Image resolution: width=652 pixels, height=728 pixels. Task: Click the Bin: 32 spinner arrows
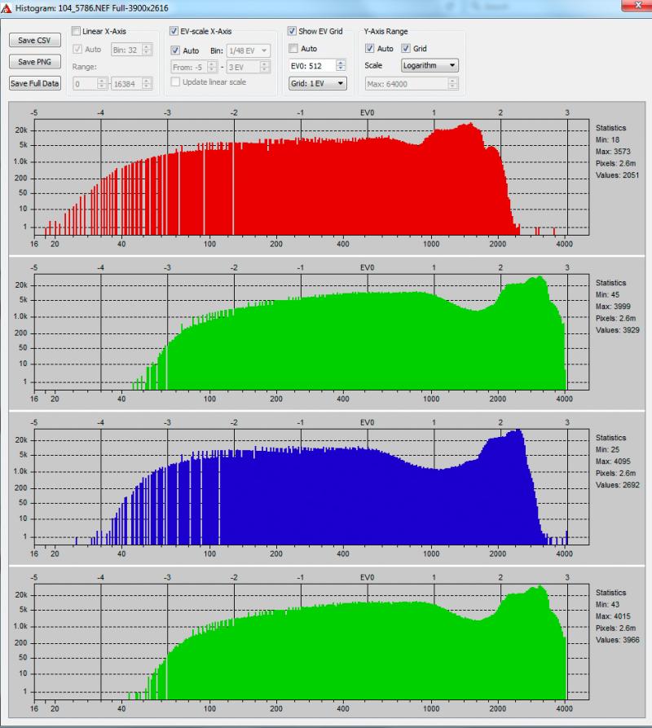(147, 50)
